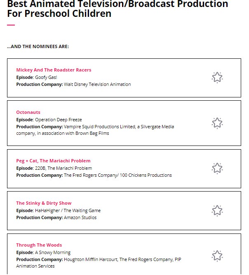Follow the Through The Woods title link
This screenshot has width=249, height=275.
coord(39,245)
